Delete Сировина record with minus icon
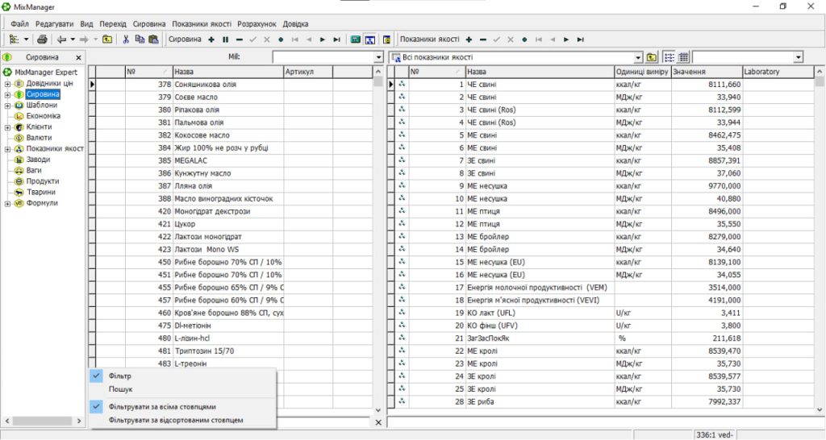The image size is (826, 440). [239, 39]
